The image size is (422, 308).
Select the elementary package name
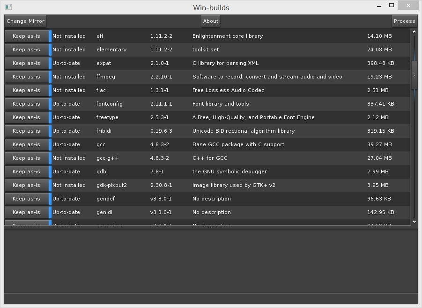point(111,50)
